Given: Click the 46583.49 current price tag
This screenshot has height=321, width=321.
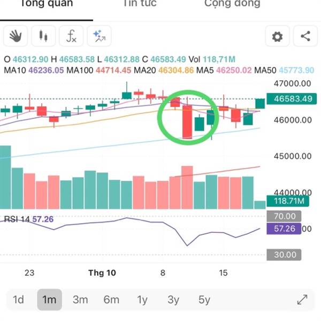Looking at the screenshot, I should tap(292, 99).
